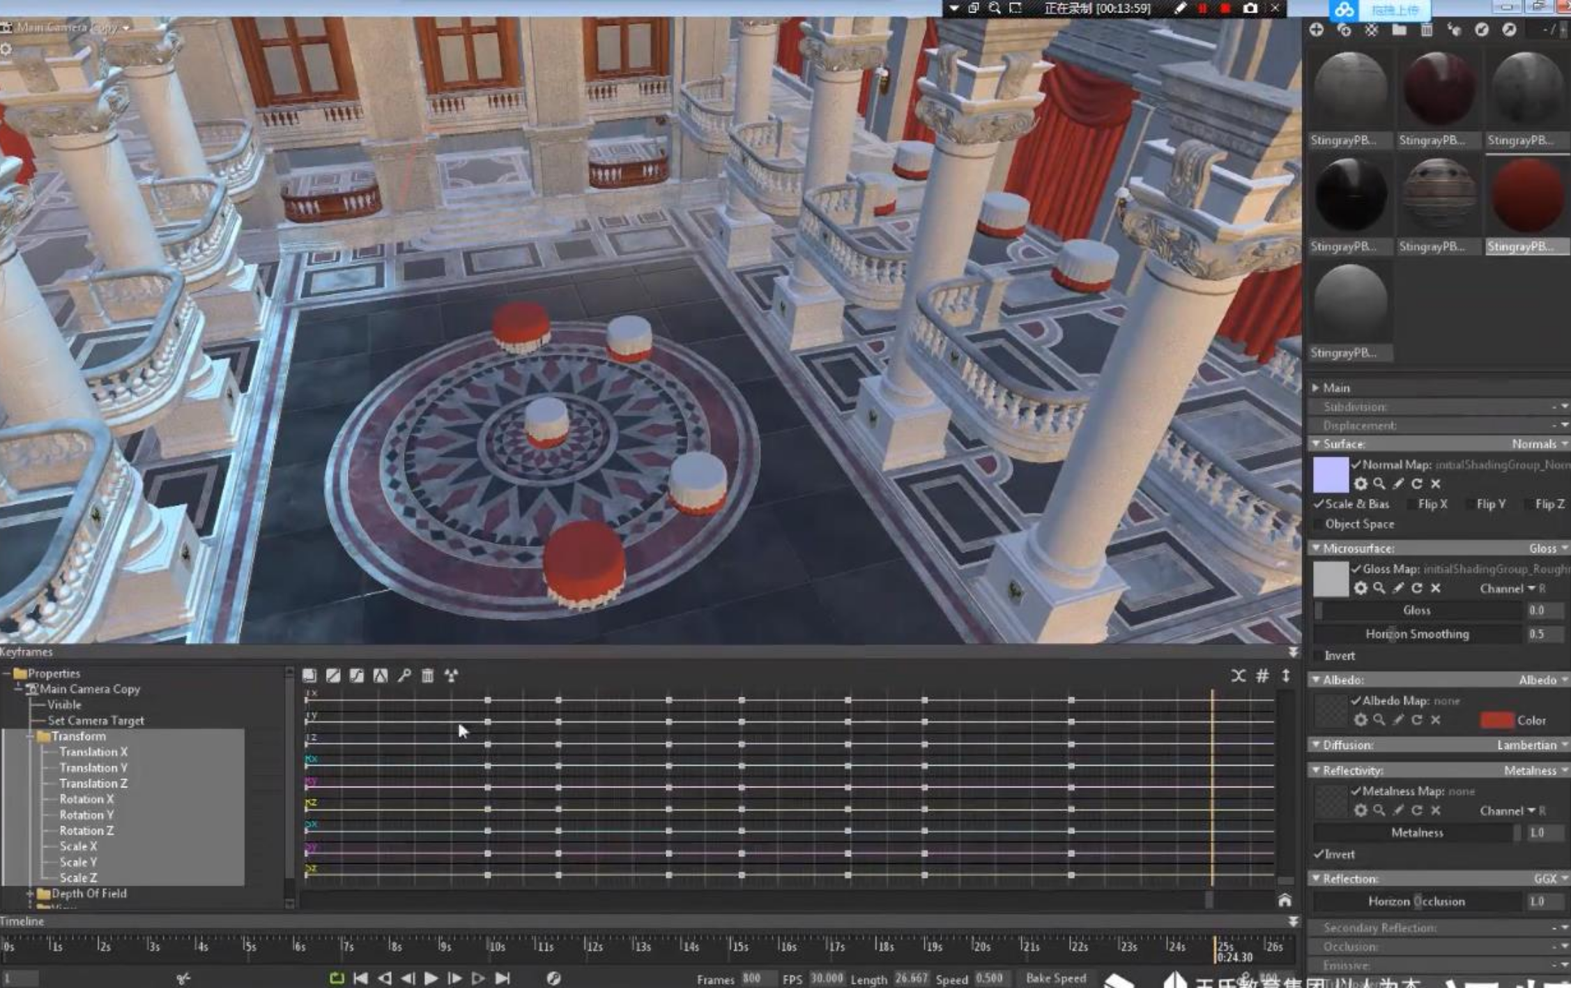1571x988 pixels.
Task: Select Translation X property in tree
Action: (x=93, y=752)
